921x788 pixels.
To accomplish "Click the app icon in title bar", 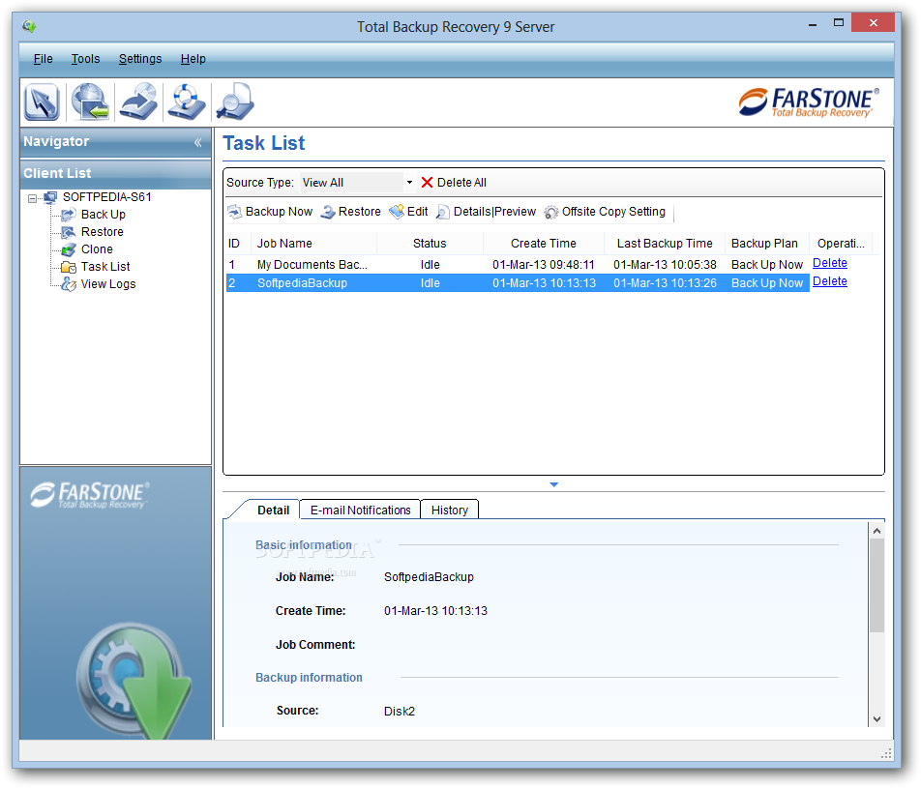I will [29, 26].
